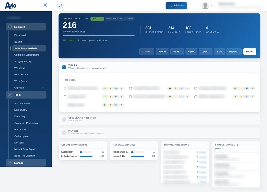Image resolution: width=267 pixels, height=192 pixels.
Task: Open Dashboard in the sidebar
Action: pos(20,35)
